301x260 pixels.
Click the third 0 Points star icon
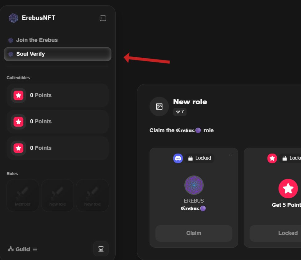tap(18, 148)
